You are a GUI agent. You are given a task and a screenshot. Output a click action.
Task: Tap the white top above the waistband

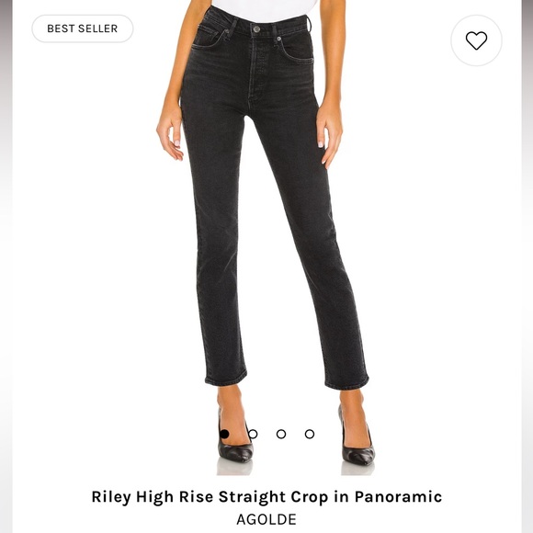(x=264, y=10)
